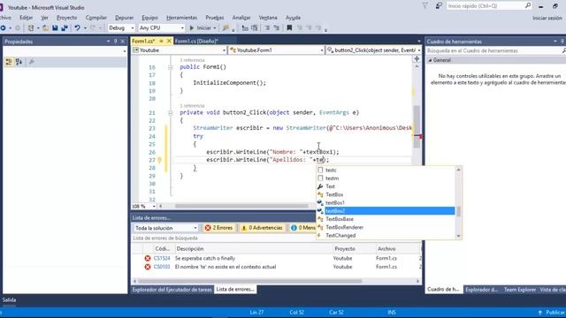Open the CS0103 error code link
Screen dimensions: 566x318
point(162,267)
